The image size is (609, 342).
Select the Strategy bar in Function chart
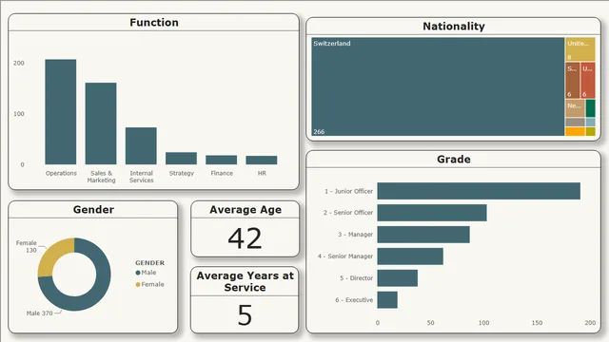pyautogui.click(x=181, y=159)
